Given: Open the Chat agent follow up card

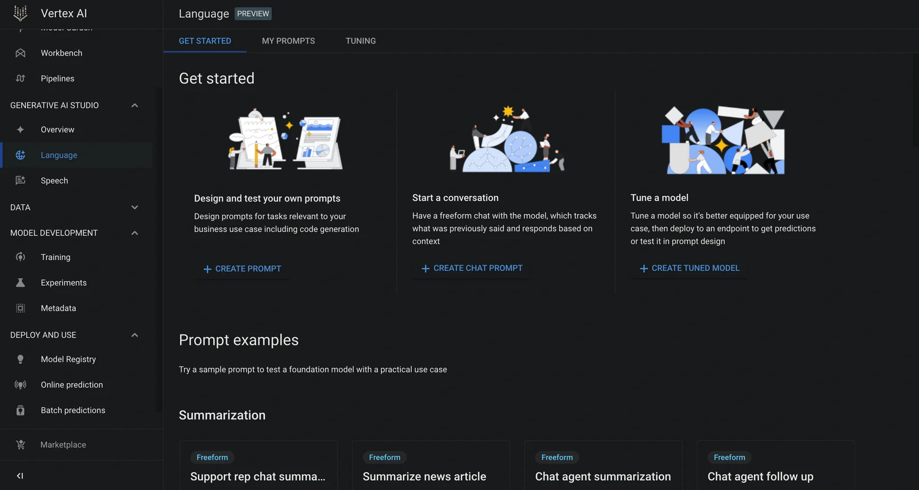Looking at the screenshot, I should 775,465.
